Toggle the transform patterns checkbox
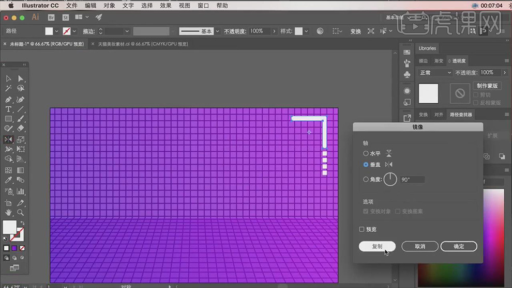Viewport: 512px width, 288px height. coord(398,212)
